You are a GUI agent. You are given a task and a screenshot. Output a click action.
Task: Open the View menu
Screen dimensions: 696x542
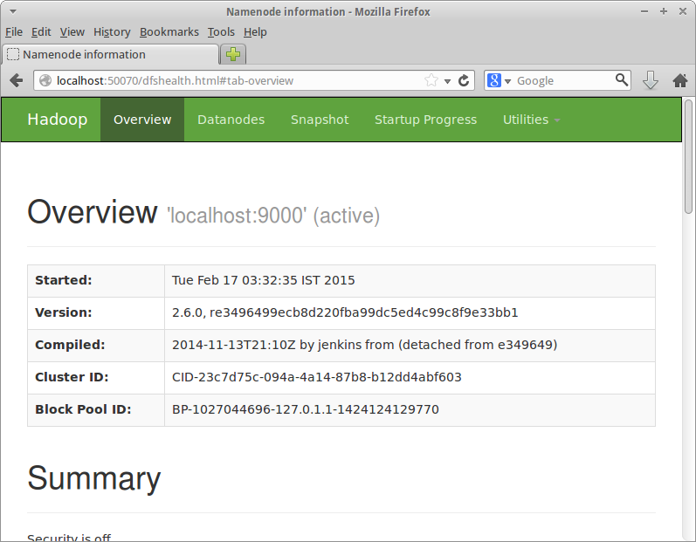point(72,32)
